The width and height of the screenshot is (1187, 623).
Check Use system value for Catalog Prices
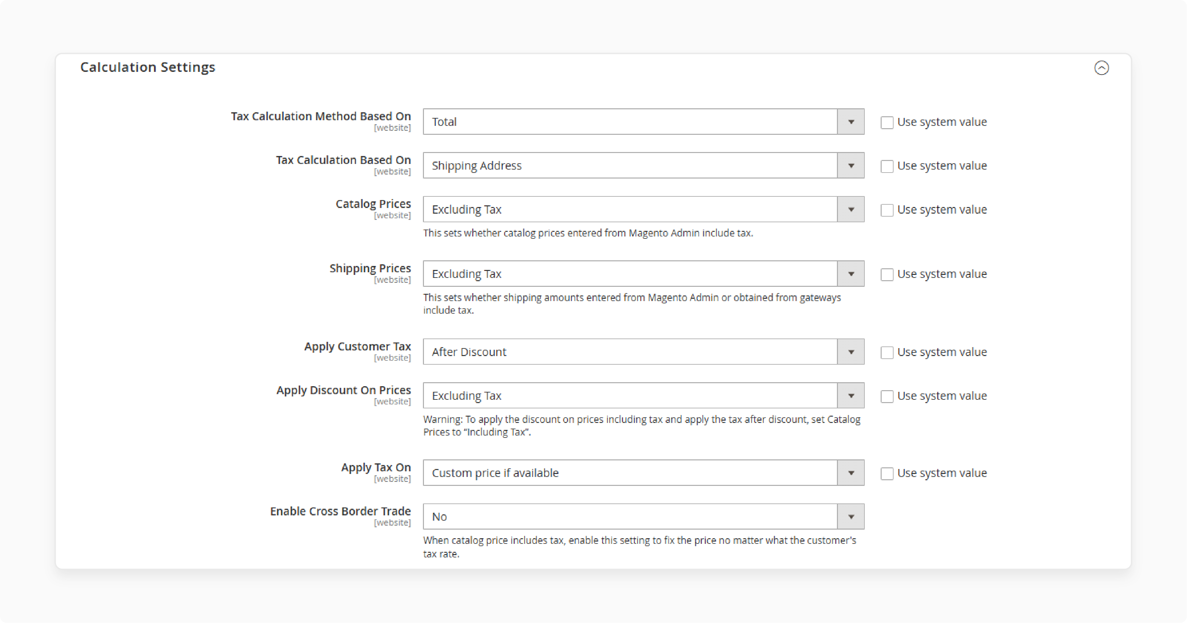(x=887, y=210)
